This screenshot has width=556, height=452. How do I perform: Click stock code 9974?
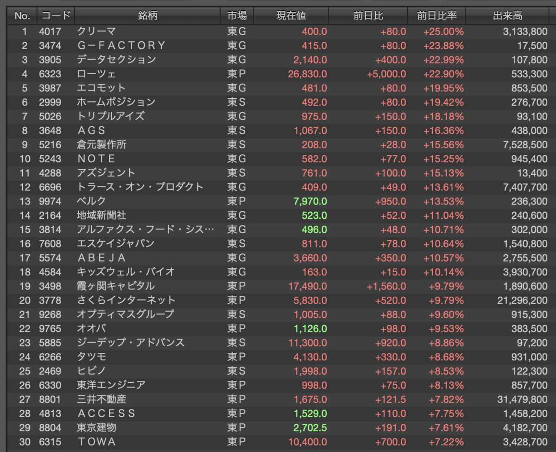(51, 201)
